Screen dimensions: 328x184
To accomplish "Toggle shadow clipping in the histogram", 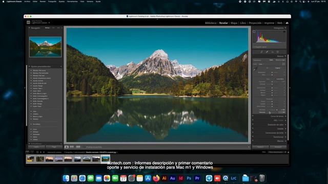I will coord(254,32).
